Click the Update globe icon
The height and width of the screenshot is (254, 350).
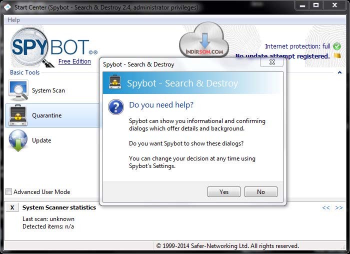click(18, 140)
